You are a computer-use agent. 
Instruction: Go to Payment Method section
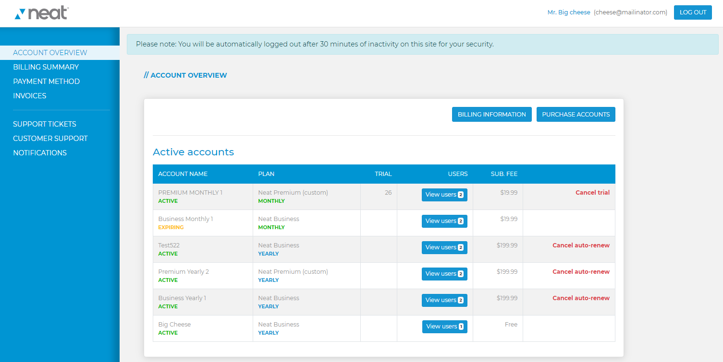pos(46,82)
